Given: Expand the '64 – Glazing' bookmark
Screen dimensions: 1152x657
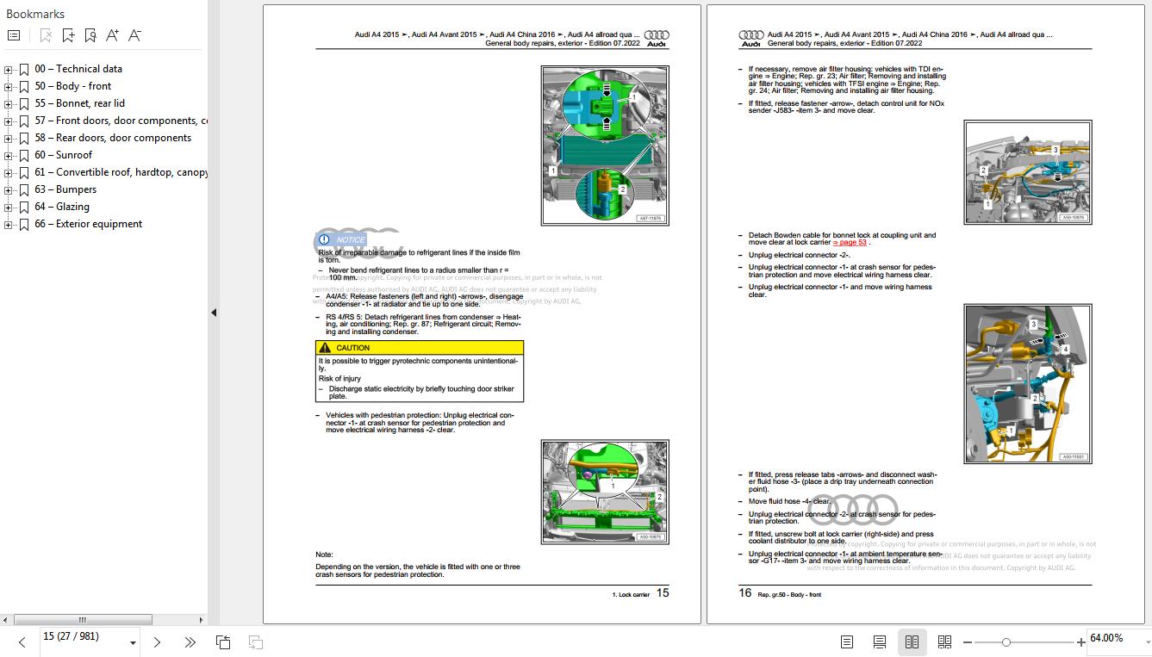Looking at the screenshot, I should click(x=9, y=208).
